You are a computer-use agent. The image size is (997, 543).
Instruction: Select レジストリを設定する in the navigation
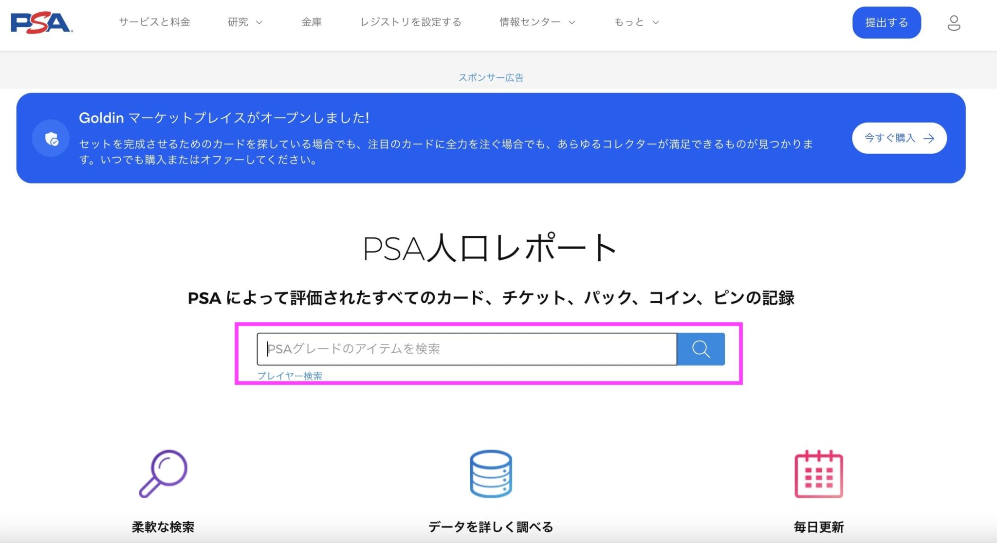(411, 22)
